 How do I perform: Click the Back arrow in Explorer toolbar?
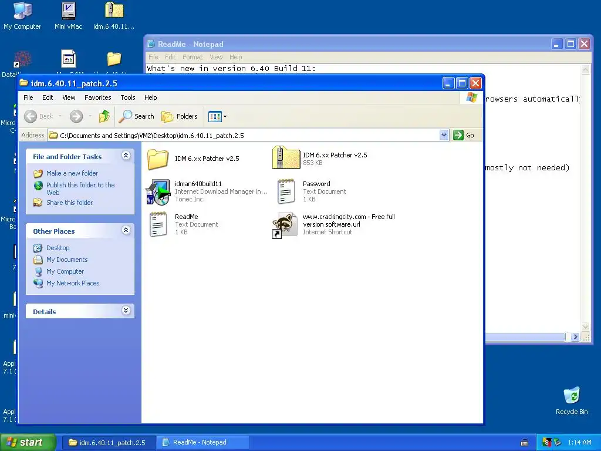(31, 116)
